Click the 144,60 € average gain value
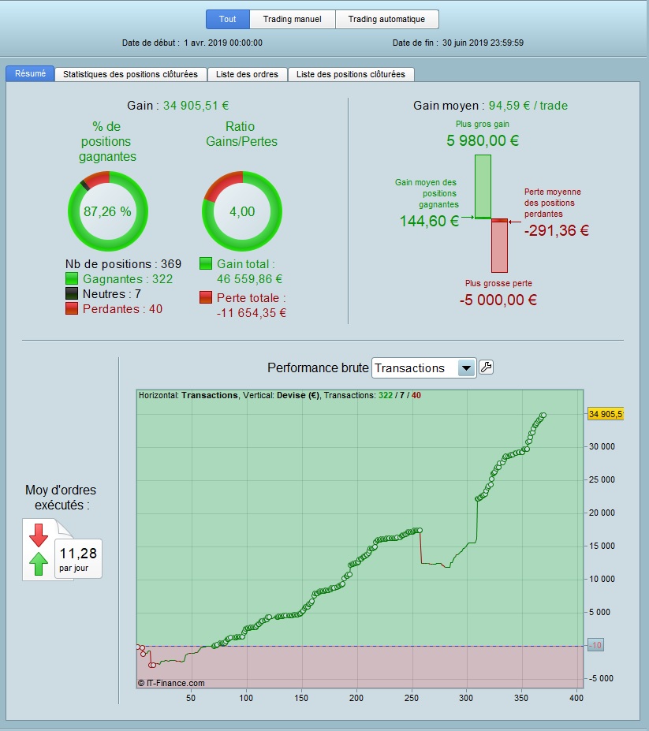Viewport: 649px width, 731px height. coord(429,221)
